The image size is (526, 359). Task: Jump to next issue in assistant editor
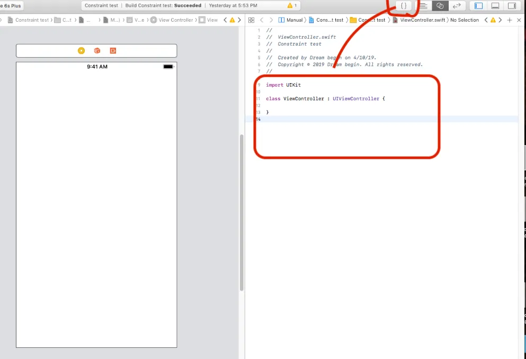click(x=500, y=20)
